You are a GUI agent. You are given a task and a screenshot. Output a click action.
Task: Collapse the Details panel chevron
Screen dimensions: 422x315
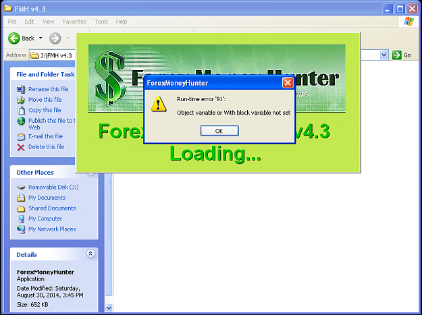90,254
